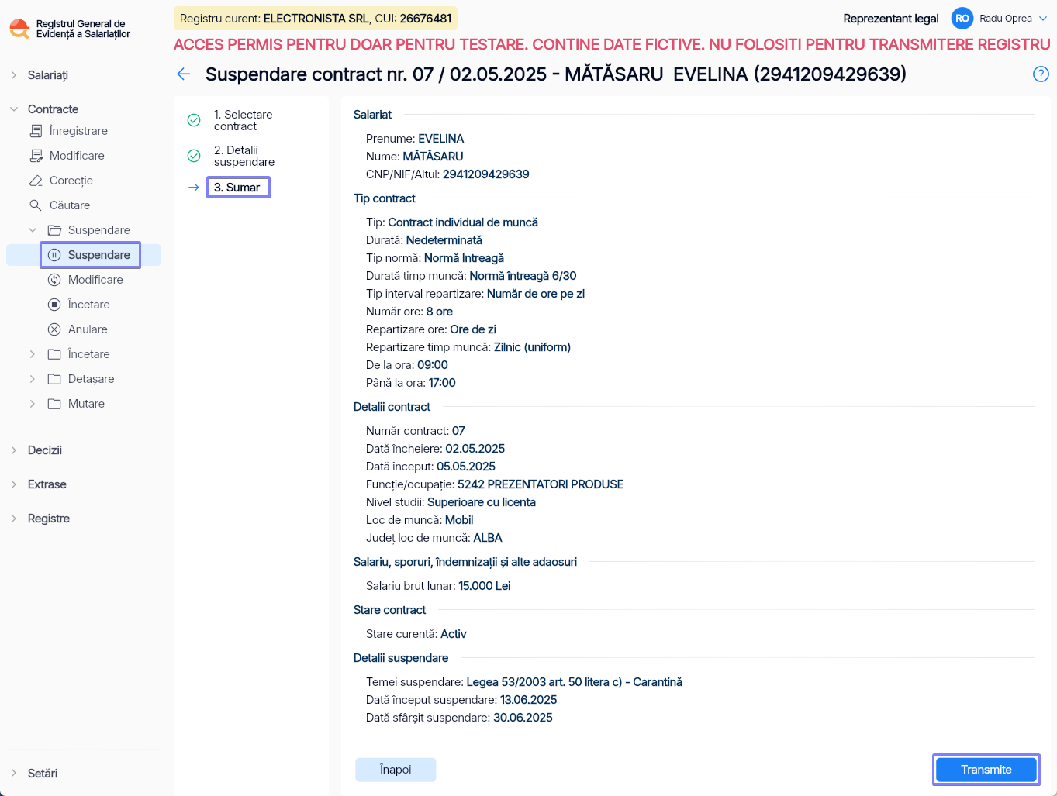
Task: Open the Decizii menu item
Action: (45, 450)
